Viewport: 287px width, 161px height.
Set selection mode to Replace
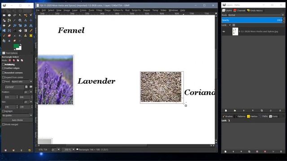coord(10,60)
